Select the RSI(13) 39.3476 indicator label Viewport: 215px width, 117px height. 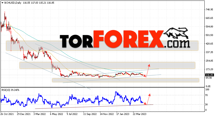click(x=10, y=90)
